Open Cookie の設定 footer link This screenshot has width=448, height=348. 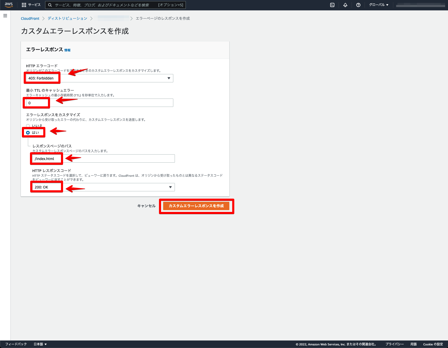coord(433,344)
